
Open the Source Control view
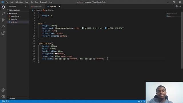tap(3, 20)
